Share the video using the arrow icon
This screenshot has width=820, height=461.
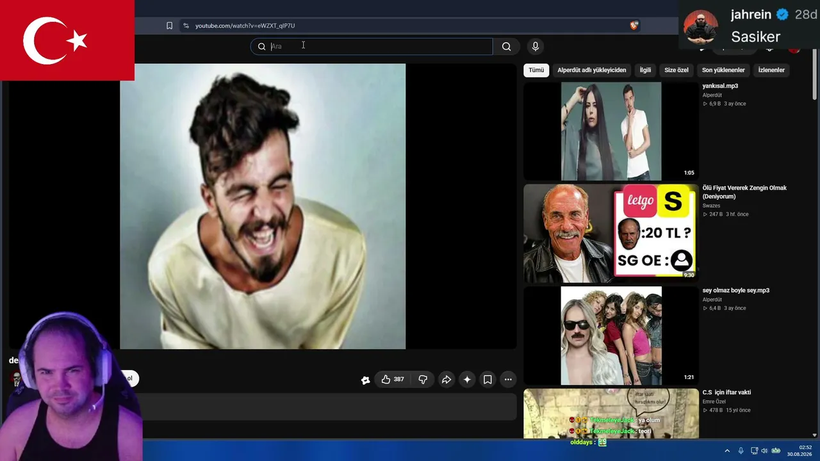click(447, 380)
